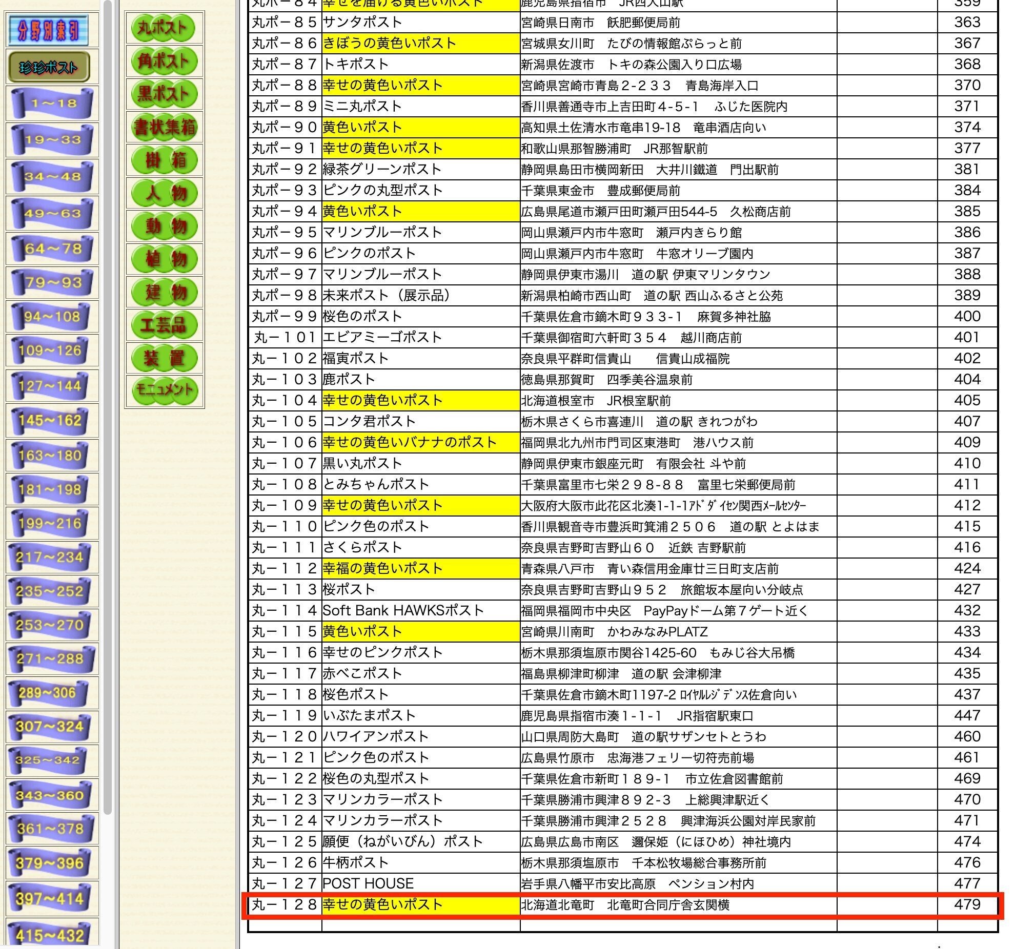Click the 丸ポスト green button
The image size is (1015, 949).
[164, 28]
